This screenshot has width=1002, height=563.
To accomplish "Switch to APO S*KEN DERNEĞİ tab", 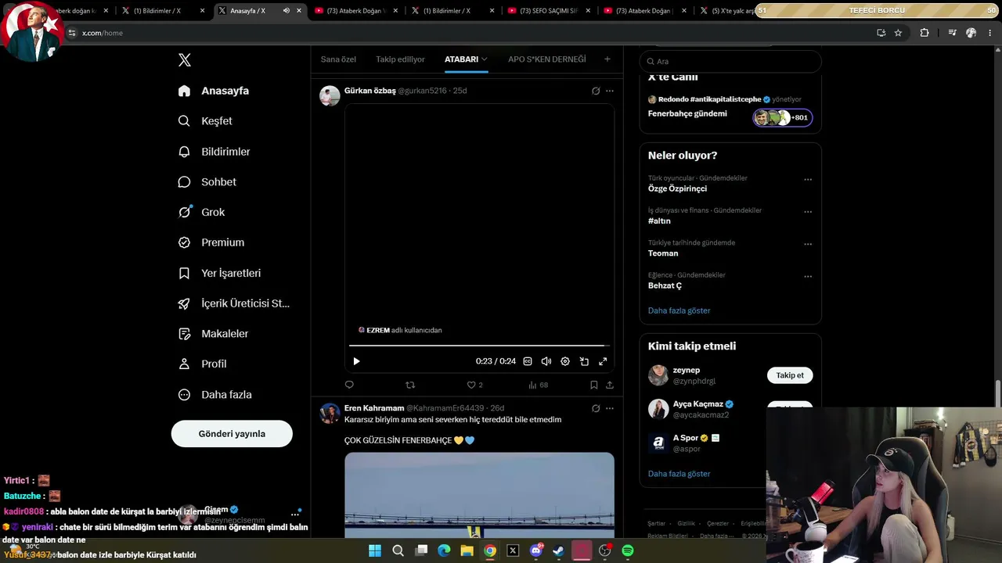I will (546, 59).
